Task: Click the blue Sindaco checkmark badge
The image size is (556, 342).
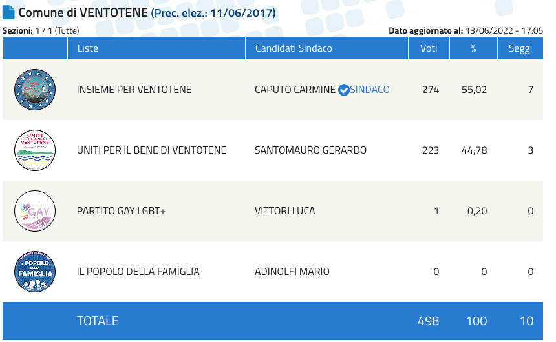Action: (344, 90)
